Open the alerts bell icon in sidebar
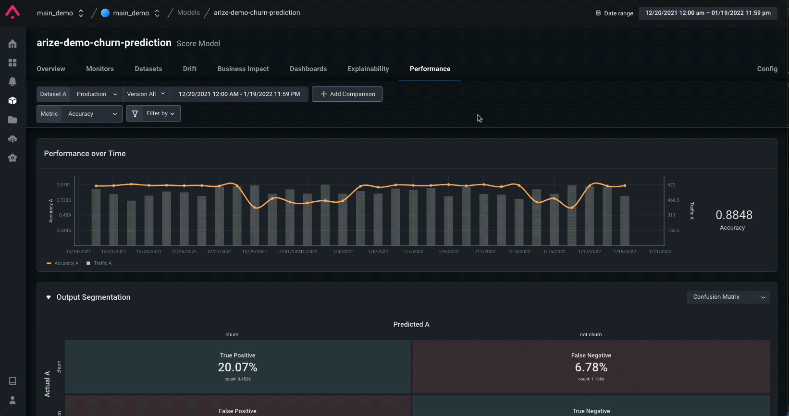Screen dimensions: 789x416 pyautogui.click(x=12, y=82)
